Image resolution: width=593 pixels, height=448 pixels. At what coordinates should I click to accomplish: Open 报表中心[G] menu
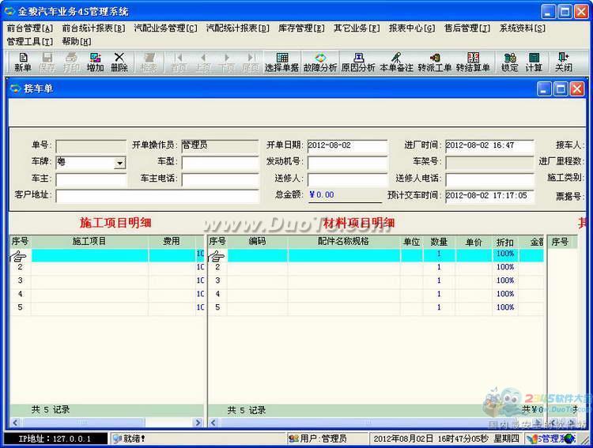coord(412,28)
